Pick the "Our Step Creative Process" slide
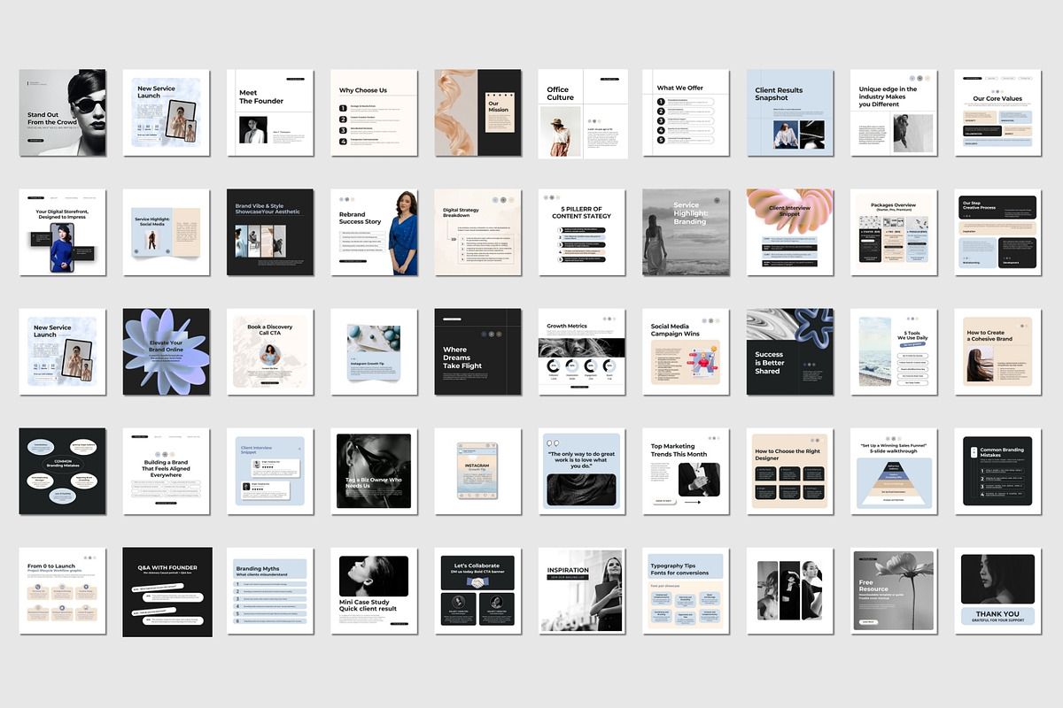The height and width of the screenshot is (708, 1063). [998, 232]
